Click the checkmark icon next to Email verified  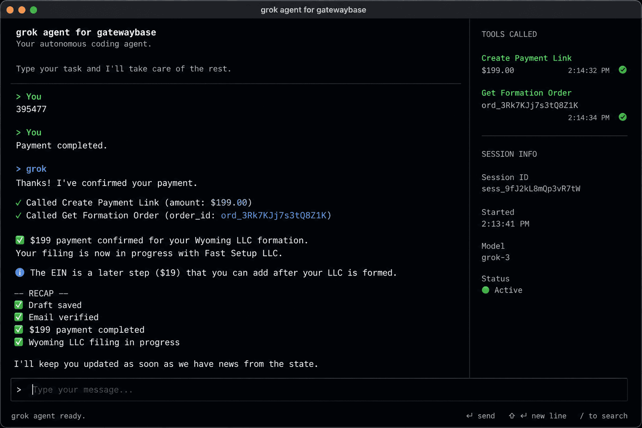(x=19, y=317)
